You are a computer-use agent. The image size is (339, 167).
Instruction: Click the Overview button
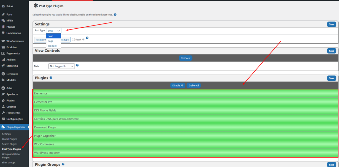(x=185, y=58)
